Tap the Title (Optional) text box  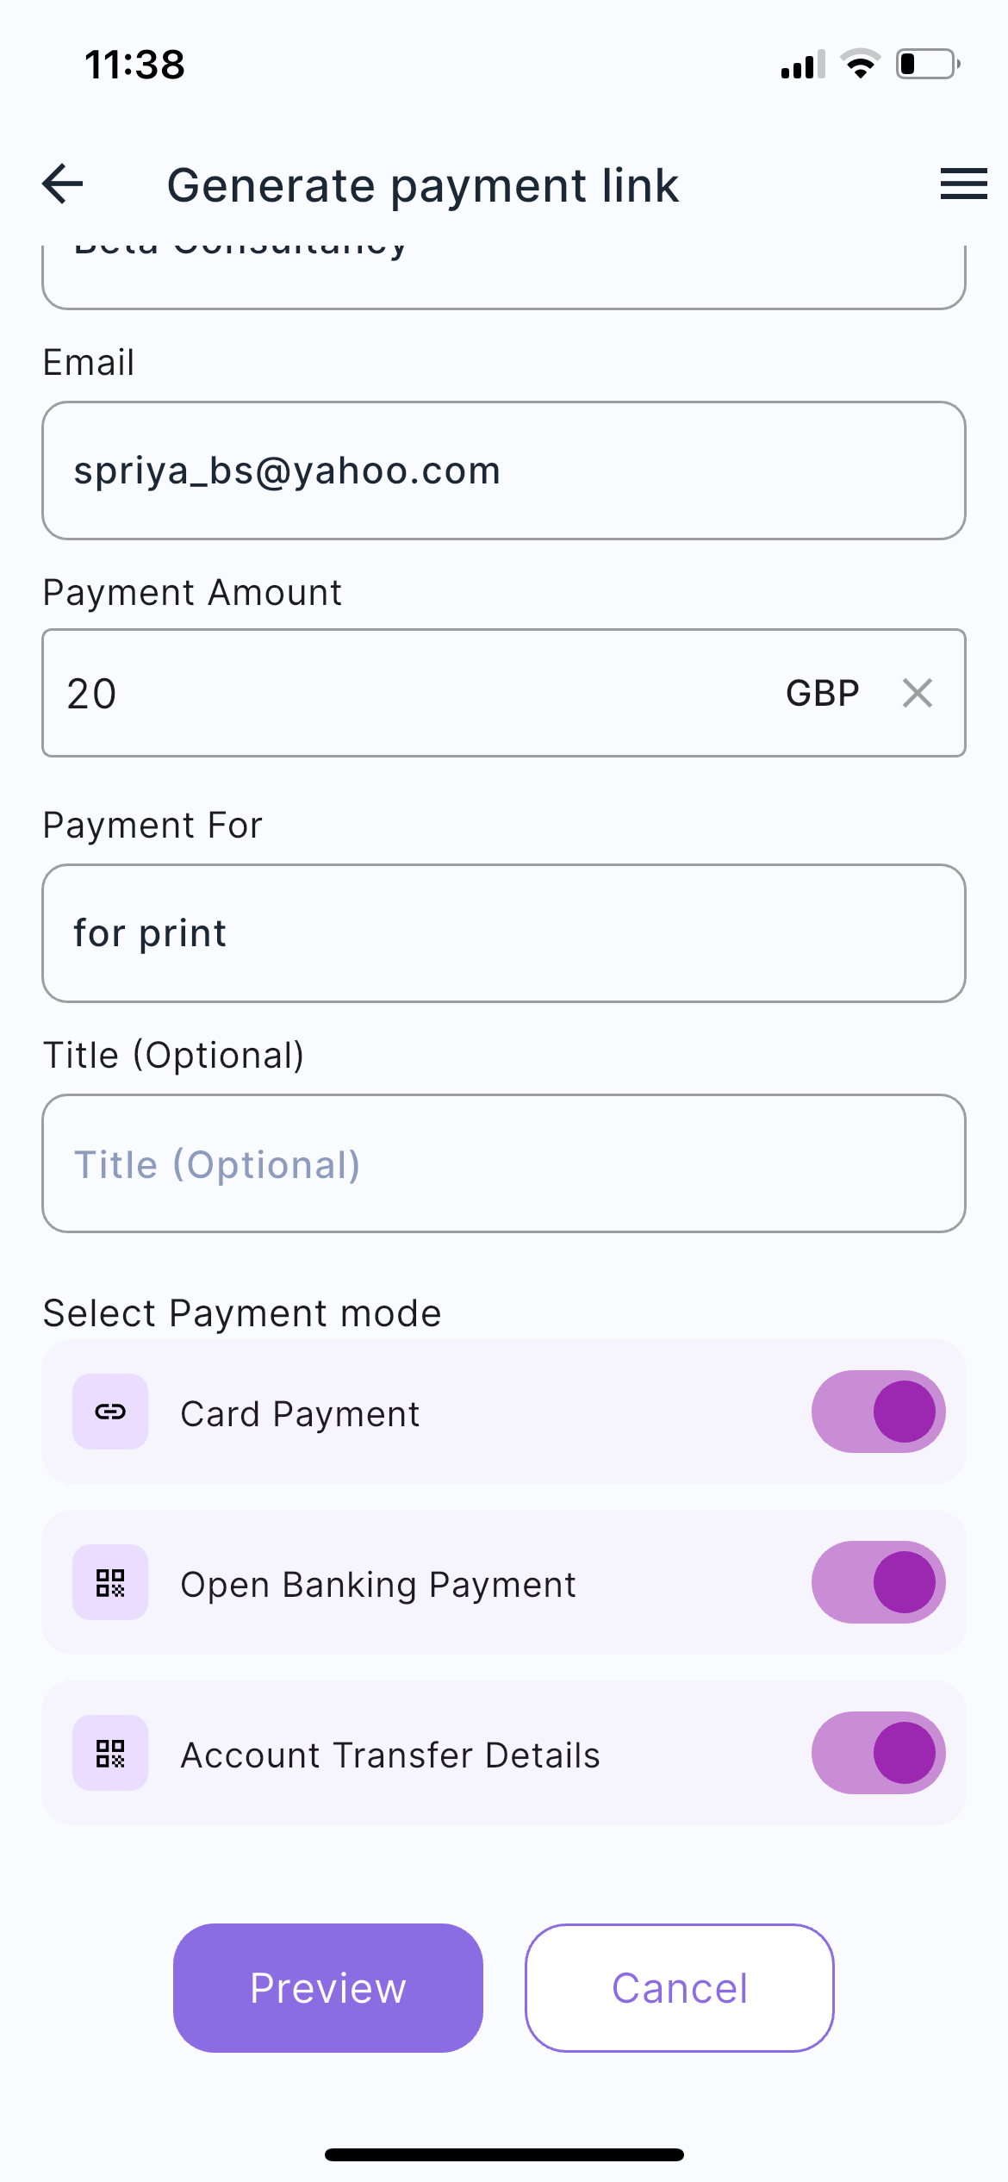[503, 1163]
